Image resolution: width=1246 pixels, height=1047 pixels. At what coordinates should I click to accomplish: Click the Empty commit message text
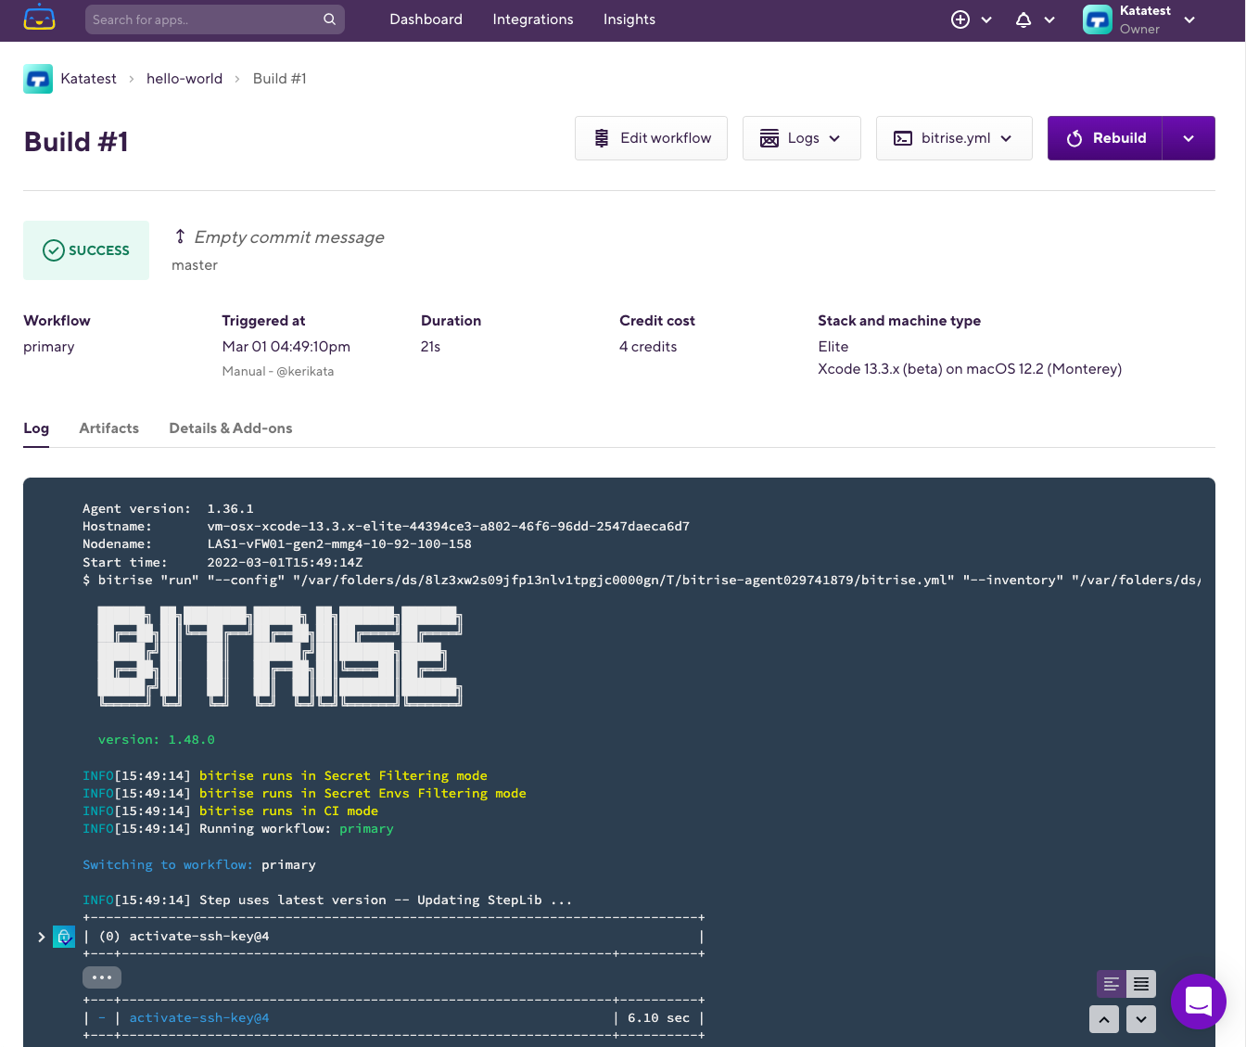[x=289, y=237]
